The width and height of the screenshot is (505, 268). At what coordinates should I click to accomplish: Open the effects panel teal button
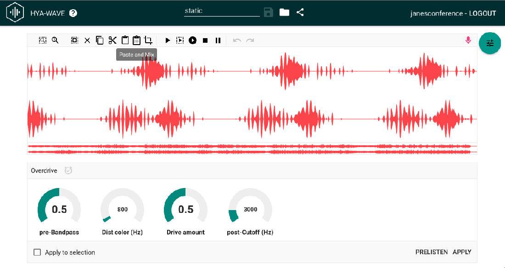pos(490,43)
